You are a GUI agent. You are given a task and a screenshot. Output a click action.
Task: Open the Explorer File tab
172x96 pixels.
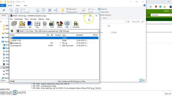[2, 5]
